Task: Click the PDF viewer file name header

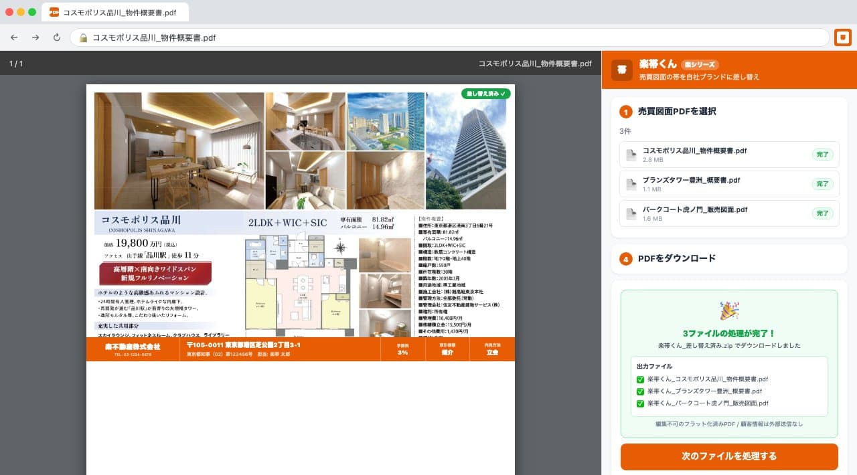Action: [535, 64]
